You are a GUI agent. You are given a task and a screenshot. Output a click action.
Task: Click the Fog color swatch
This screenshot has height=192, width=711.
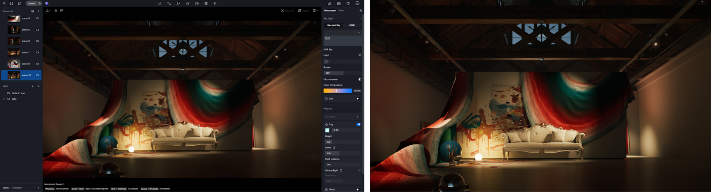328,130
